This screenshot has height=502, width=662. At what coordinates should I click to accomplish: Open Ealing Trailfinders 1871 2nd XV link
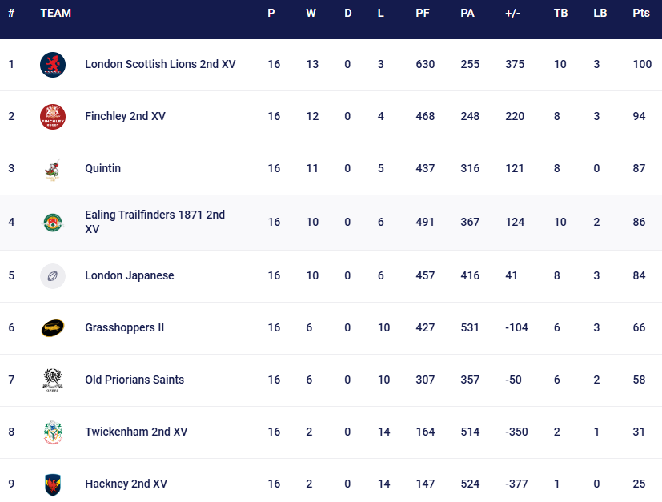[x=154, y=222]
